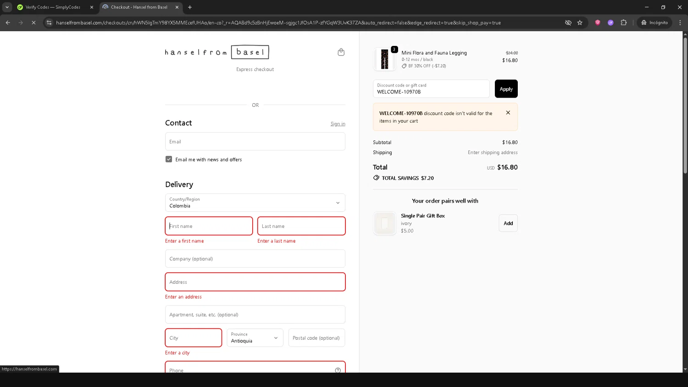Click the Total Savings tag icon

[x=376, y=178]
